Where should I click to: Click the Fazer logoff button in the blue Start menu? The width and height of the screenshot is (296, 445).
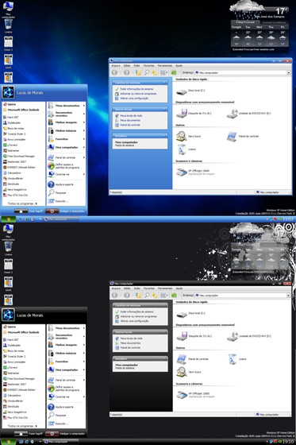point(29,211)
